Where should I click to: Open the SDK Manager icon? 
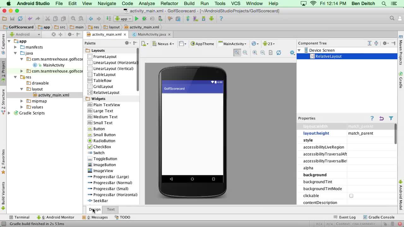pyautogui.click(x=203, y=19)
